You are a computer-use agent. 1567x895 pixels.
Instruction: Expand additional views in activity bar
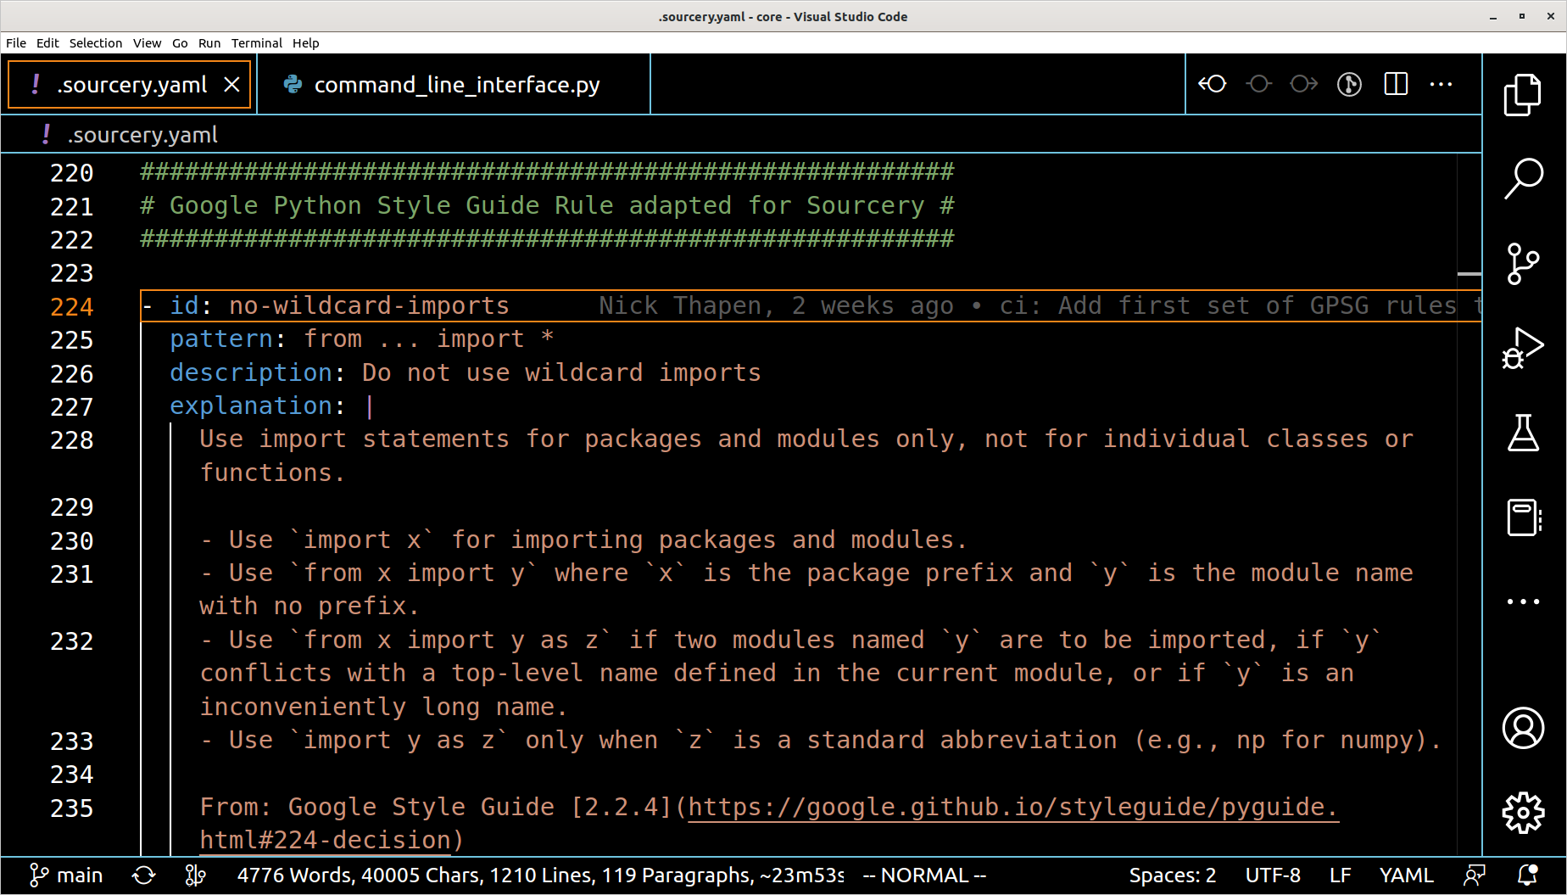coord(1523,601)
